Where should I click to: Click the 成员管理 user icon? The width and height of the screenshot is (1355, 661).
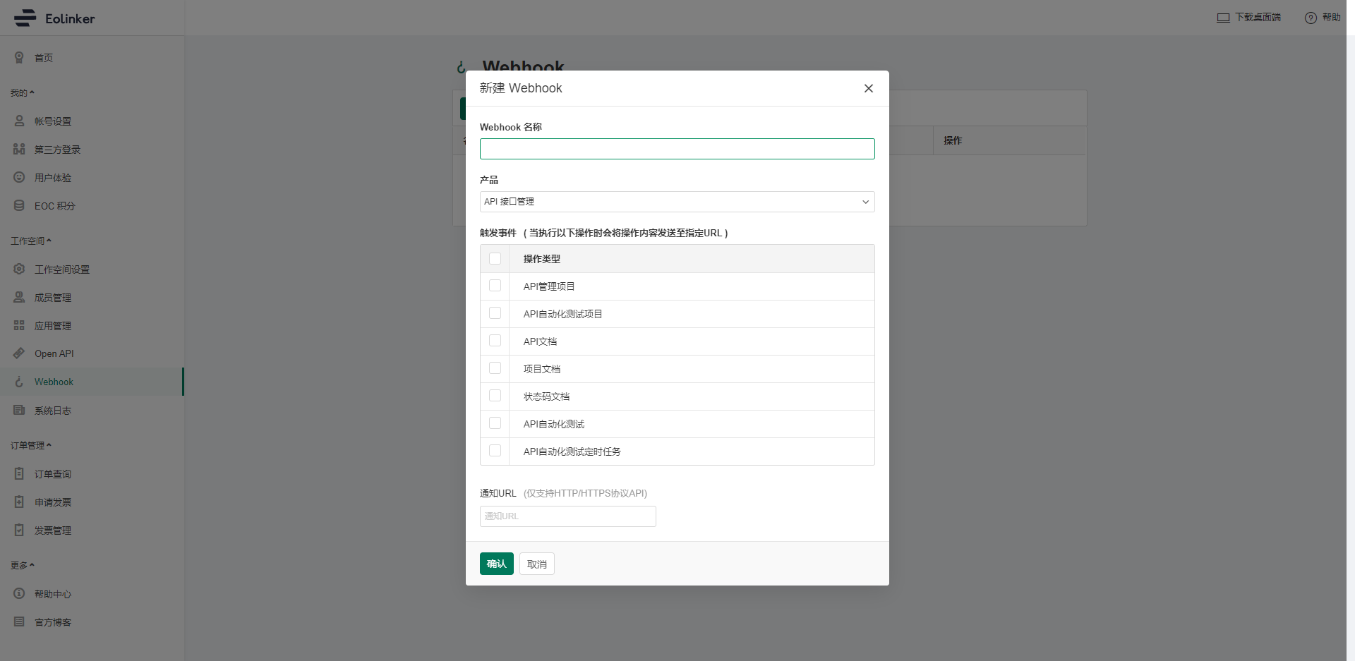pos(19,297)
